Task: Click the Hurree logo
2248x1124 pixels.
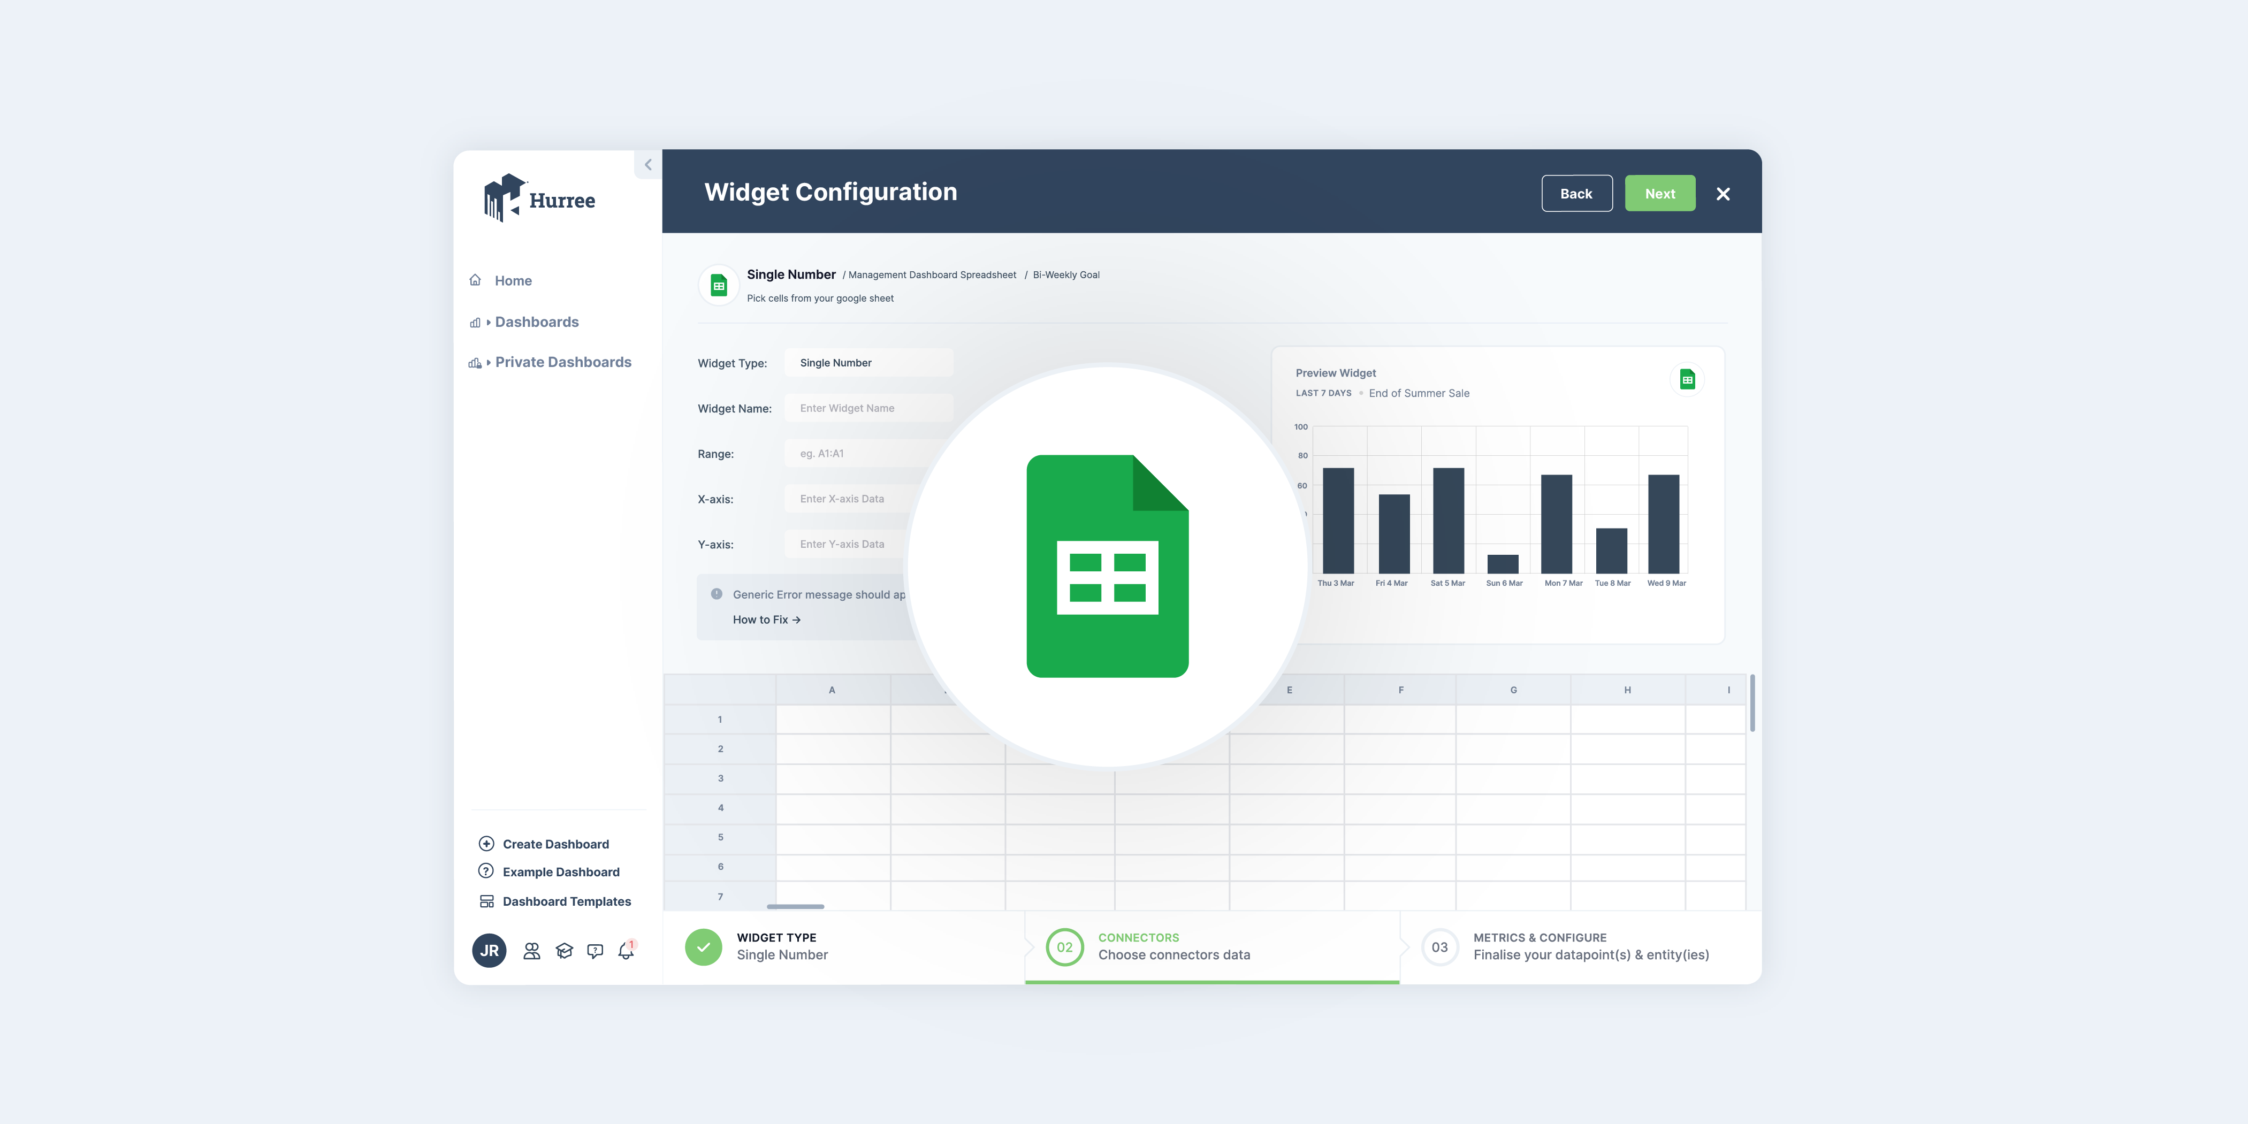Action: coord(539,199)
